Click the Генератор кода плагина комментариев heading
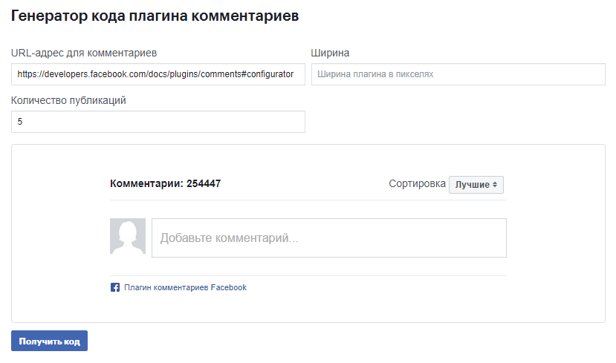 155,16
